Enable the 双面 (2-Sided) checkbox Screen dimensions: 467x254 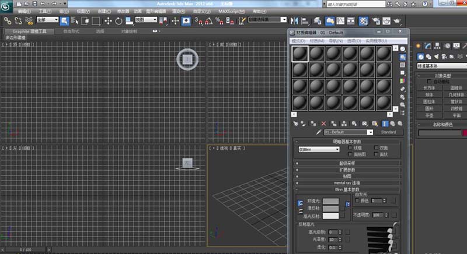point(376,147)
